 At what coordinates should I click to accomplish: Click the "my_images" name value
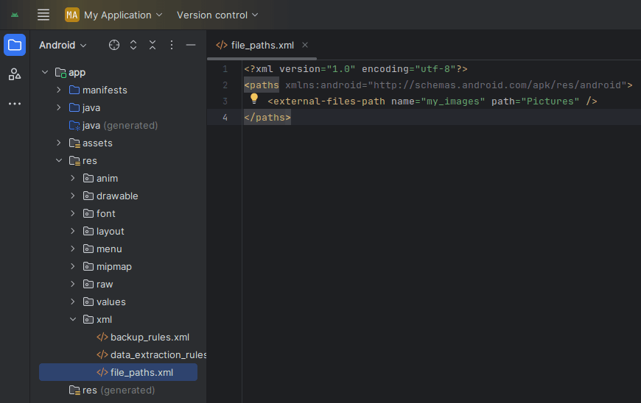click(x=453, y=101)
